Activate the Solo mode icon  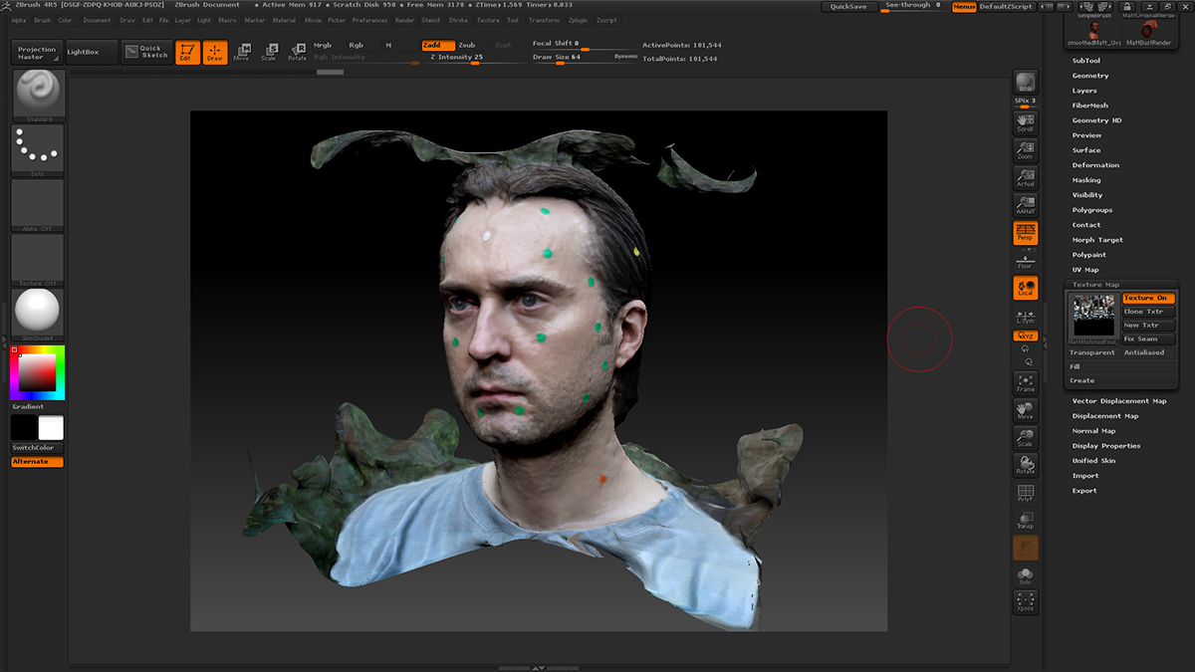[1025, 575]
